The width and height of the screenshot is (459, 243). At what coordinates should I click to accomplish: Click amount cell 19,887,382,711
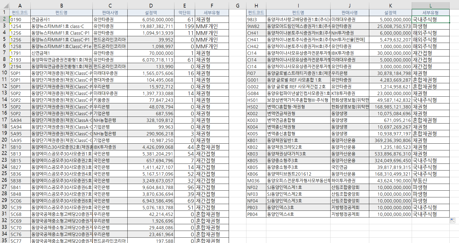click(x=151, y=26)
